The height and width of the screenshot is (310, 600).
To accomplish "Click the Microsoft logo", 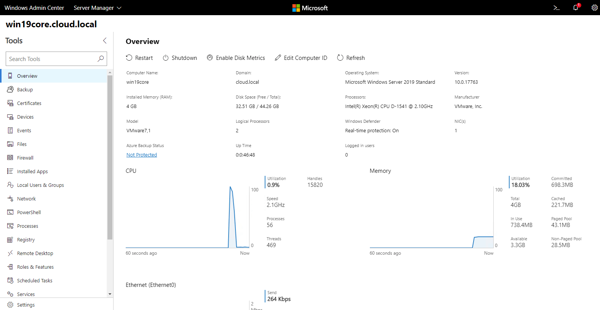I will 310,8.
